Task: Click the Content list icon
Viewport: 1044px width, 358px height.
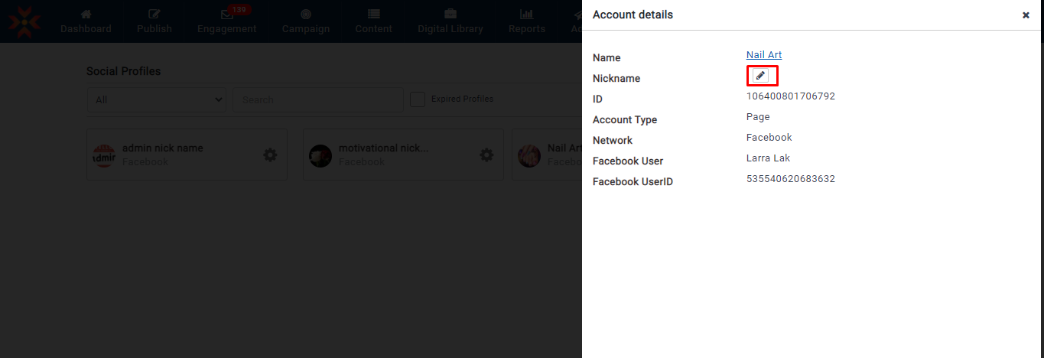Action: pos(373,15)
